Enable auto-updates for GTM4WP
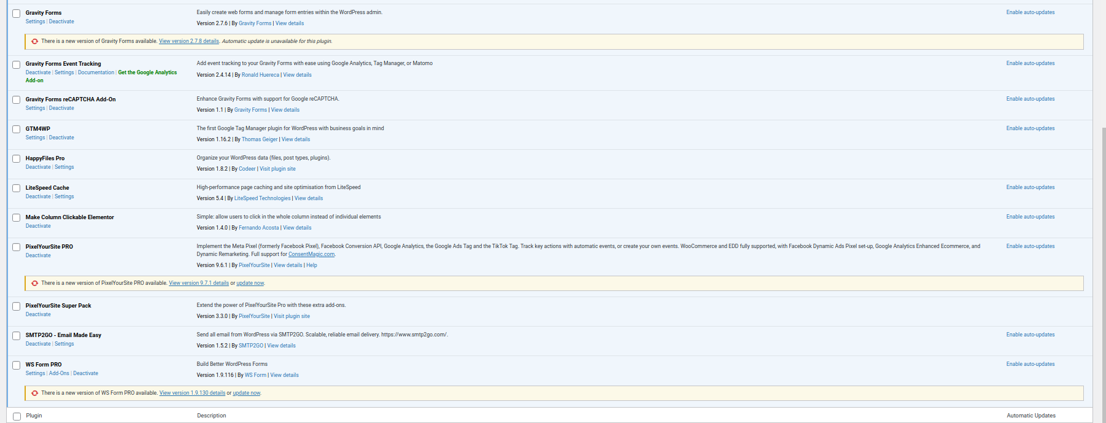Image resolution: width=1106 pixels, height=423 pixels. 1030,128
